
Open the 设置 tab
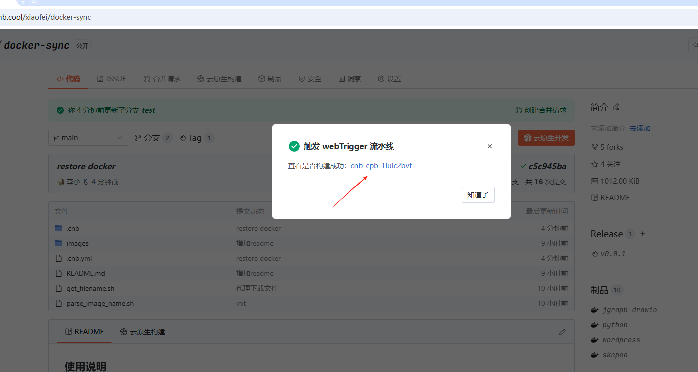(x=389, y=79)
